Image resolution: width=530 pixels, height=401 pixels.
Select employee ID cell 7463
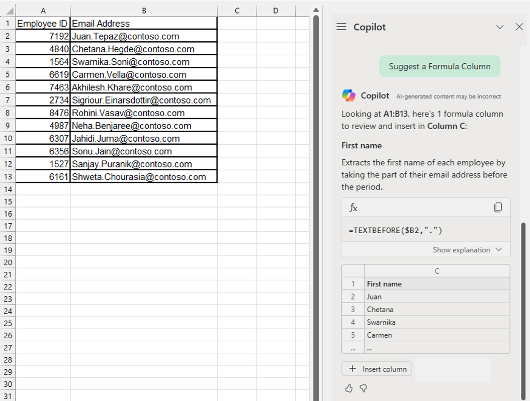(x=43, y=87)
